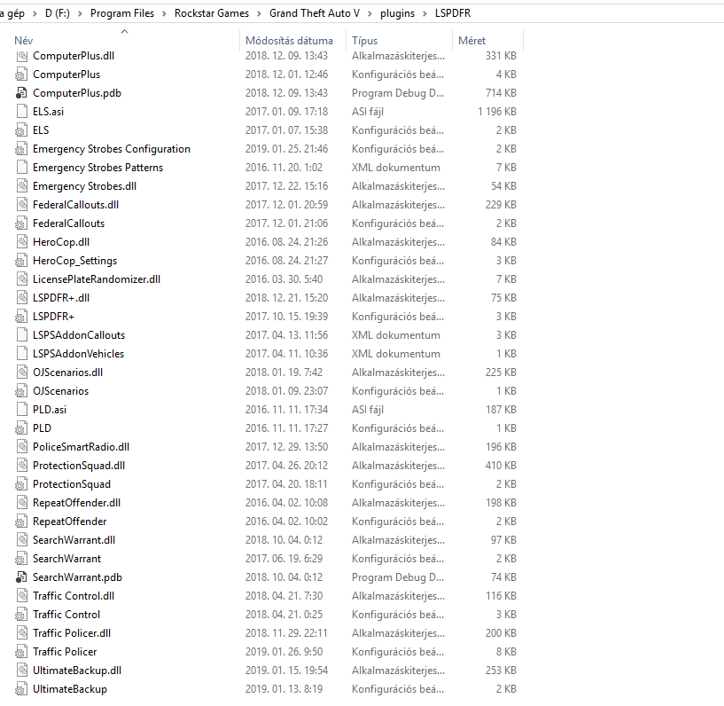724x706 pixels.
Task: Expand dropdown arrow after Rockstar Games
Action: [x=259, y=13]
